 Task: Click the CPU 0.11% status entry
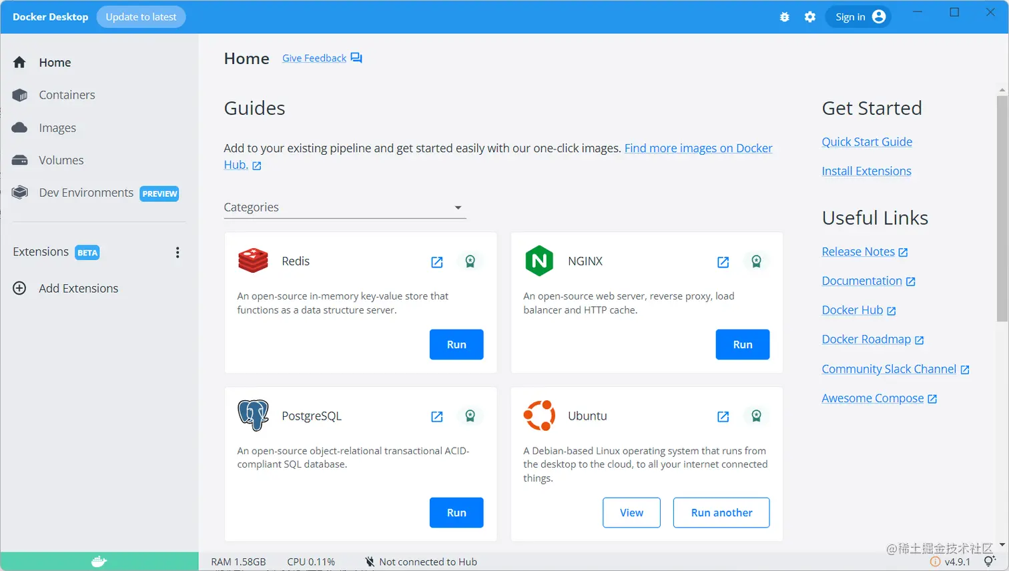[x=311, y=562]
